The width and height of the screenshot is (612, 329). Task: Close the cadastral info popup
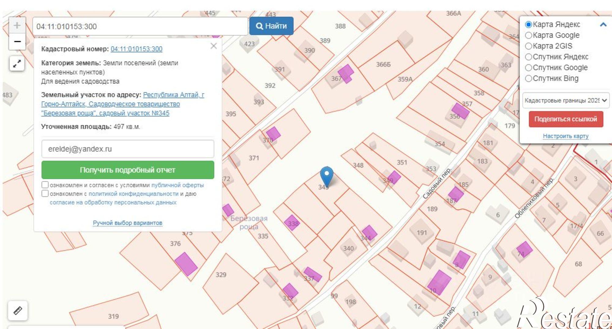pos(214,46)
